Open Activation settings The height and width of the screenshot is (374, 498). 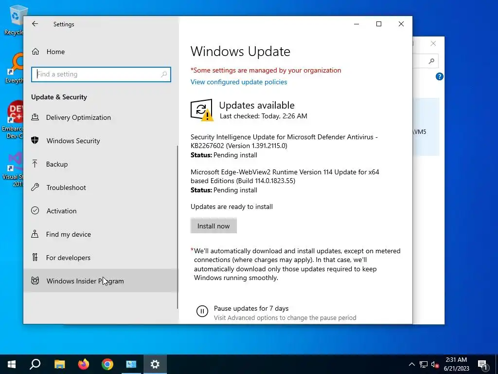click(x=100, y=211)
